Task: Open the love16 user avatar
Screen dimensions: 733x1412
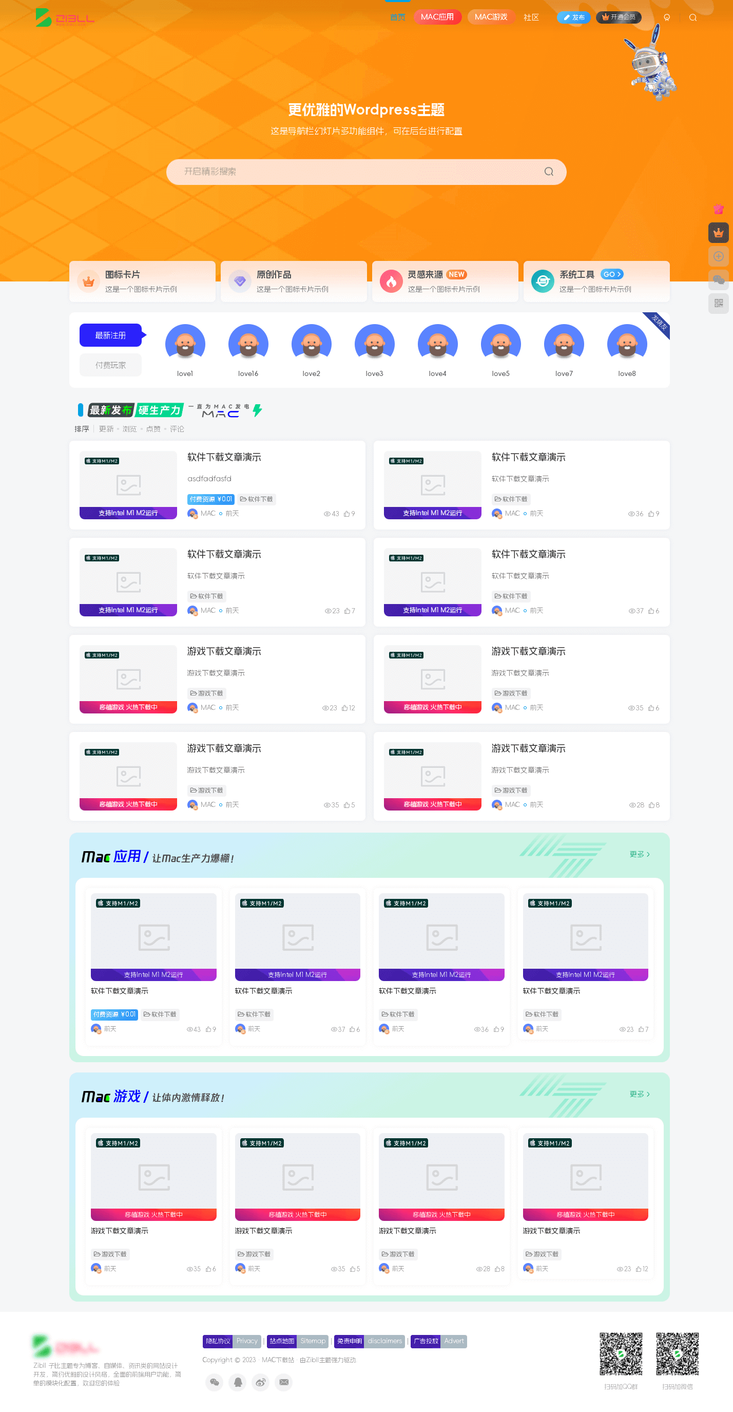Action: coord(248,344)
